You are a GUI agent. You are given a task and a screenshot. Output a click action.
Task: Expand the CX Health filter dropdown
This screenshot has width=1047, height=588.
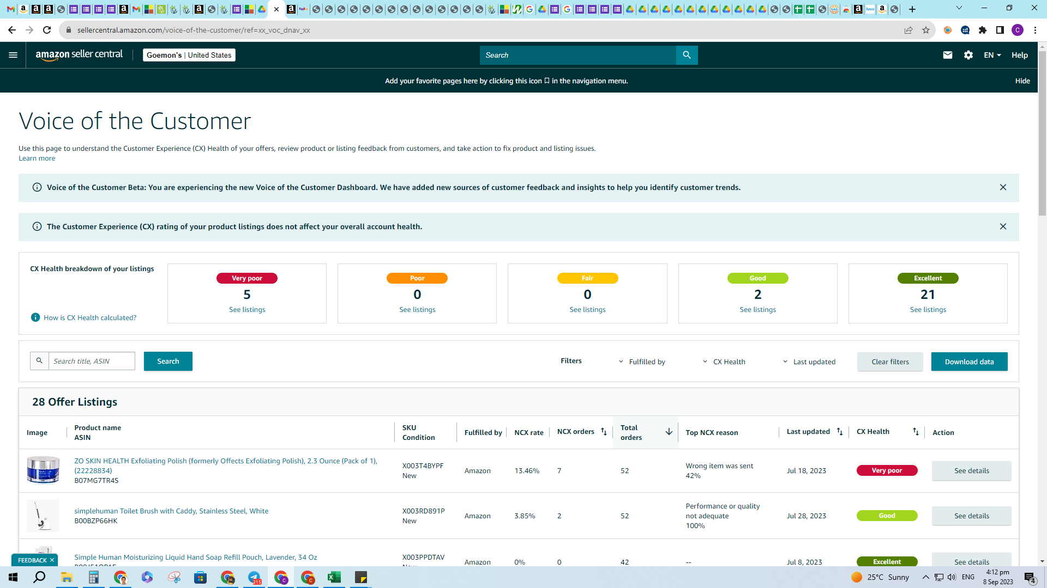724,362
